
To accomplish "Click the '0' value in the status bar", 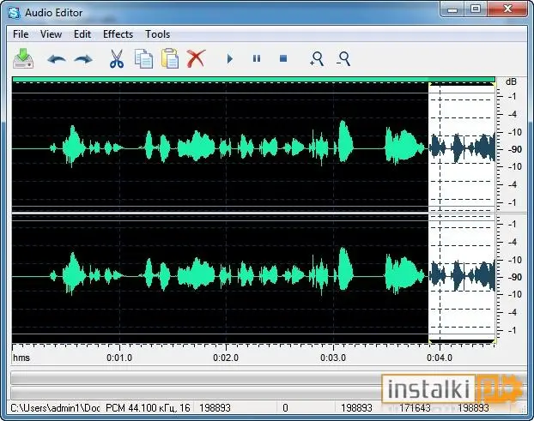I will click(x=285, y=408).
